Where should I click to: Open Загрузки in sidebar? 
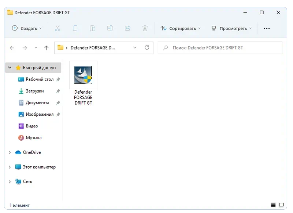coord(35,91)
